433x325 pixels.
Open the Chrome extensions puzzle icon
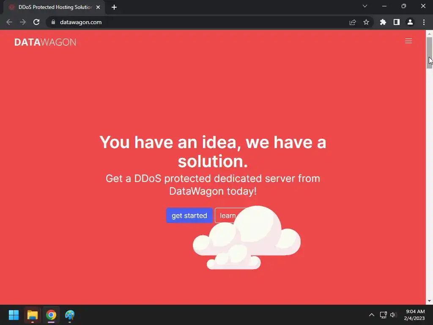coord(383,22)
